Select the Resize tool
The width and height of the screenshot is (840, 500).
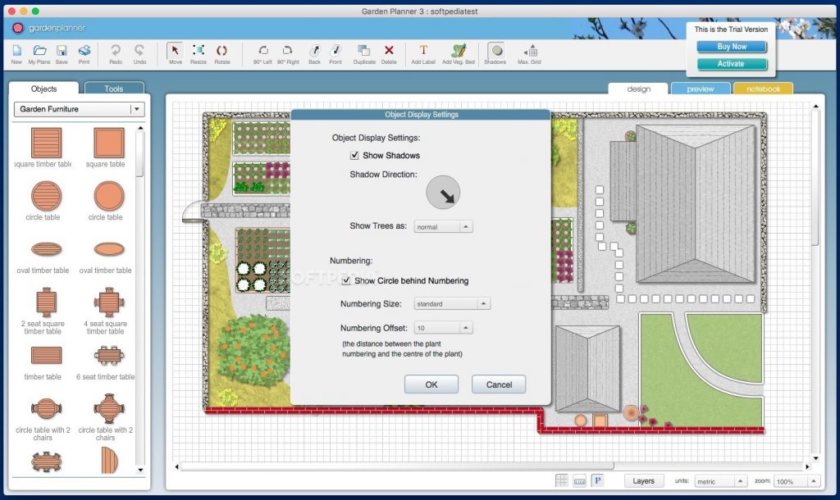click(x=198, y=51)
